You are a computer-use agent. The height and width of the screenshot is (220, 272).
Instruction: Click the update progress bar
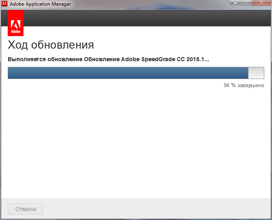[136, 73]
